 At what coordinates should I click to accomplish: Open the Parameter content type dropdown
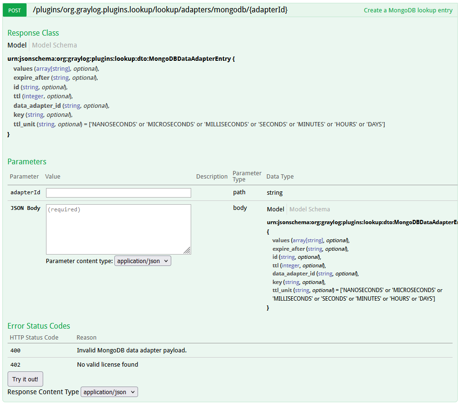coord(142,261)
